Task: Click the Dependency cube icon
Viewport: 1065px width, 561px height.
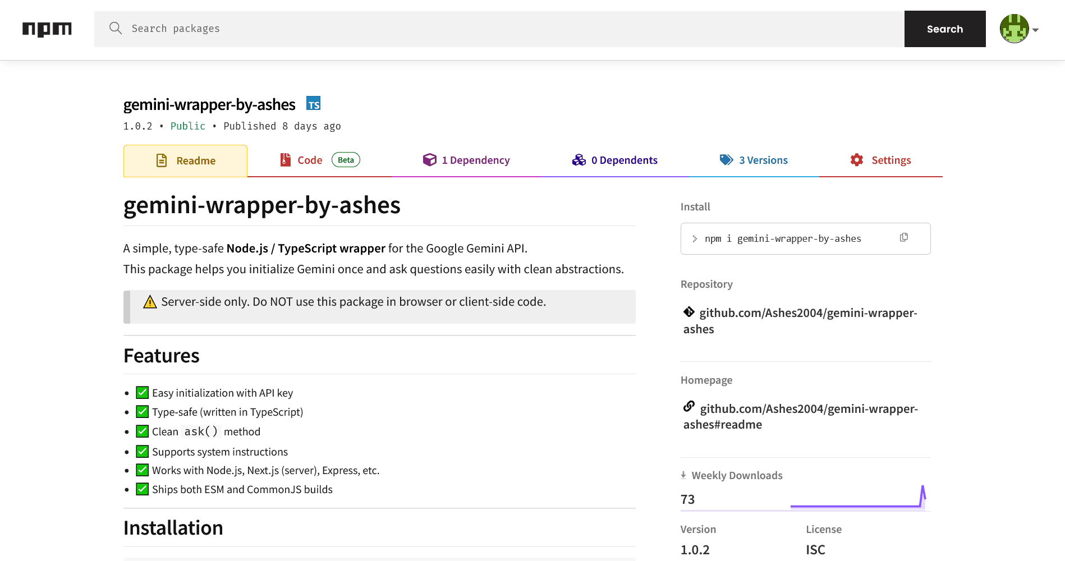Action: [430, 160]
